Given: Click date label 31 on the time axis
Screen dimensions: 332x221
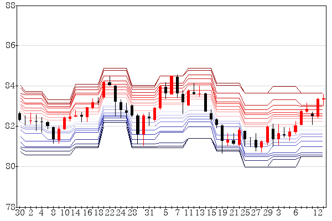Looking at the screenshot, I should 149,213.
